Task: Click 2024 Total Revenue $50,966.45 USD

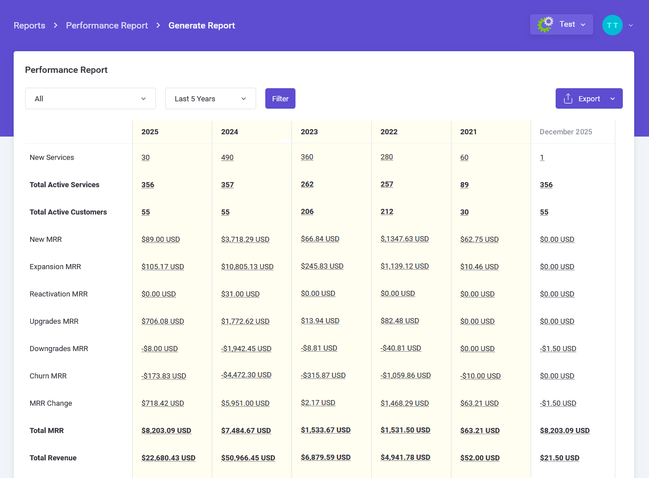Action: coord(248,458)
